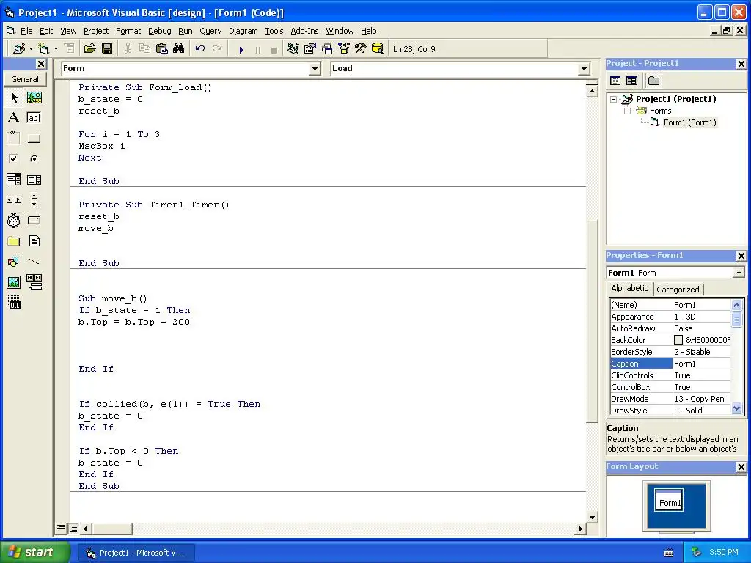The image size is (751, 563).
Task: Select the ListBox control in toolbox
Action: click(34, 180)
